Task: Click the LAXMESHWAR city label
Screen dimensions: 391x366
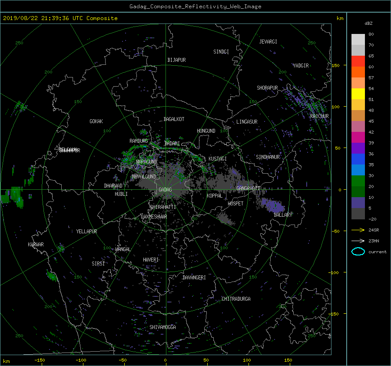Action: click(154, 217)
